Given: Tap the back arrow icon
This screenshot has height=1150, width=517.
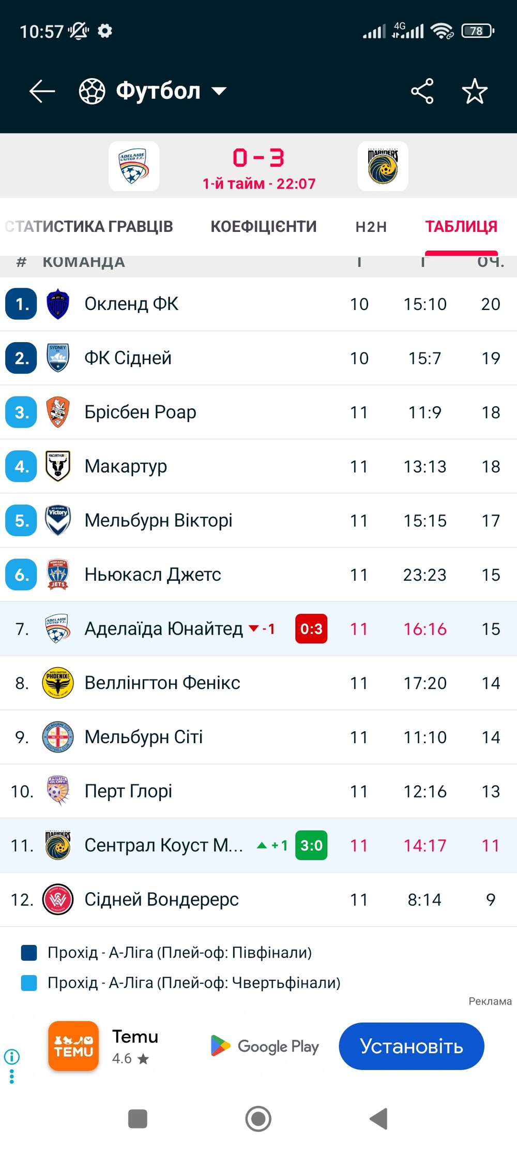Looking at the screenshot, I should [42, 92].
